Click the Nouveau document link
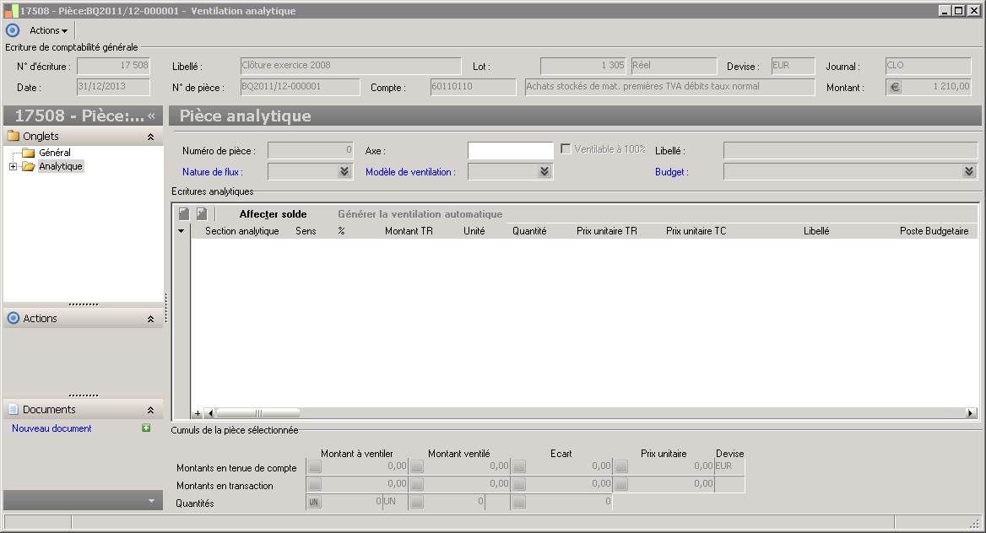This screenshot has height=533, width=986. tap(51, 428)
